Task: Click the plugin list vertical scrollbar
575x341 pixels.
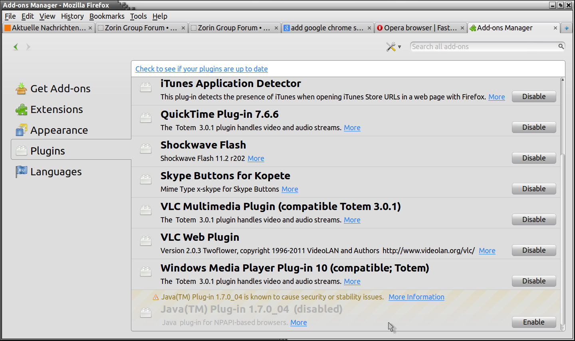Action: tap(563, 240)
